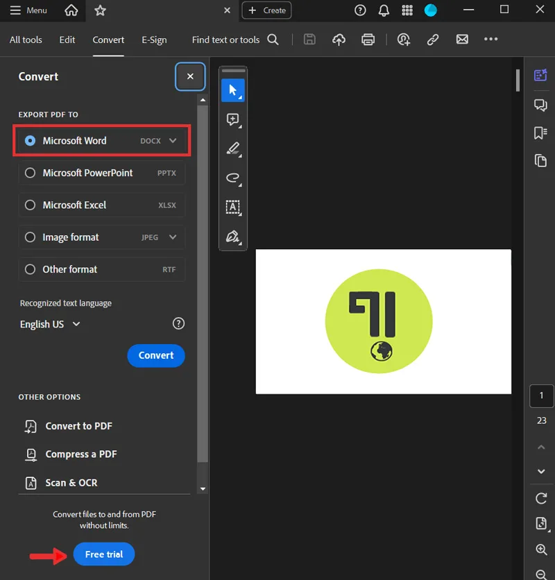
Task: Close the Convert panel
Action: pos(190,76)
